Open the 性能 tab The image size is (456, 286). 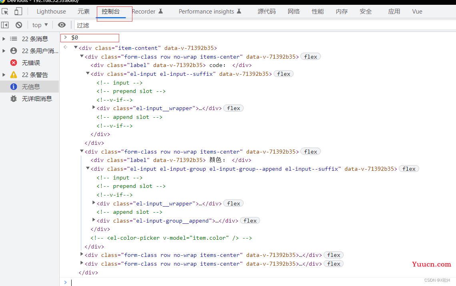pos(318,12)
